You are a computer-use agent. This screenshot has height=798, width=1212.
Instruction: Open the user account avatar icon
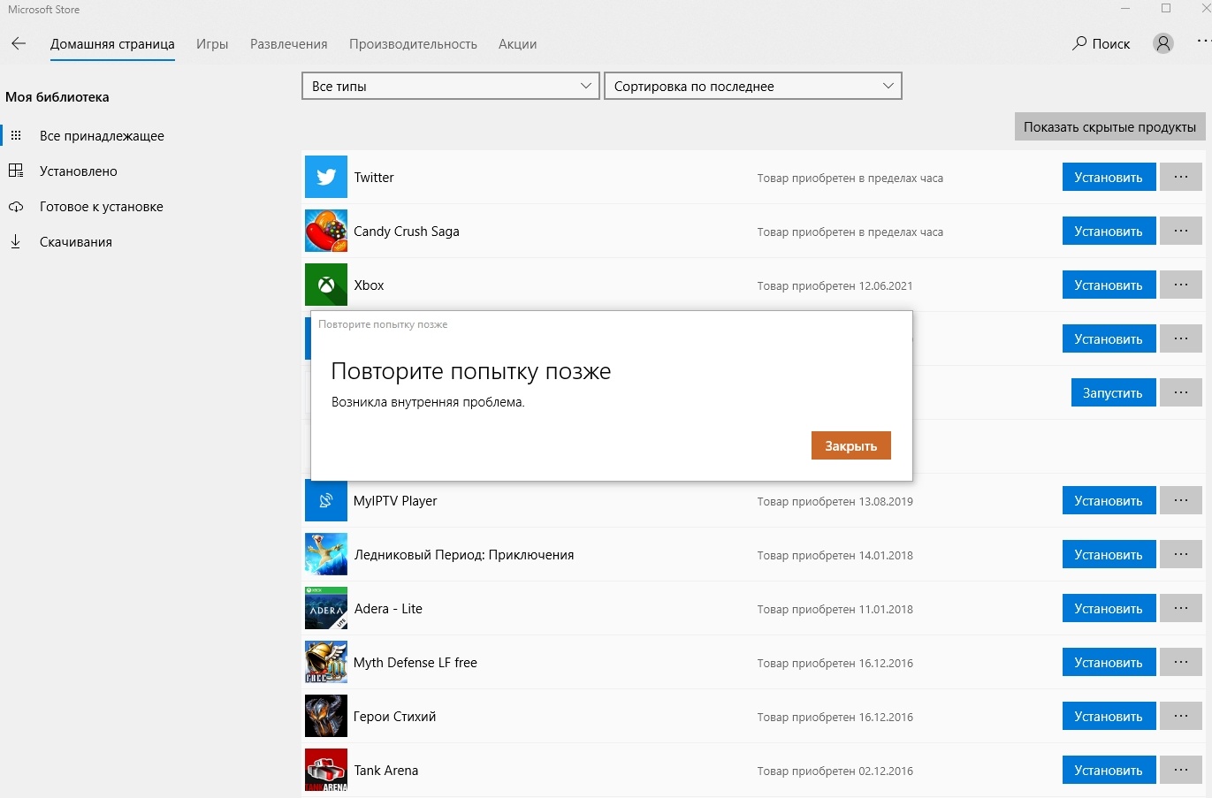click(1163, 43)
